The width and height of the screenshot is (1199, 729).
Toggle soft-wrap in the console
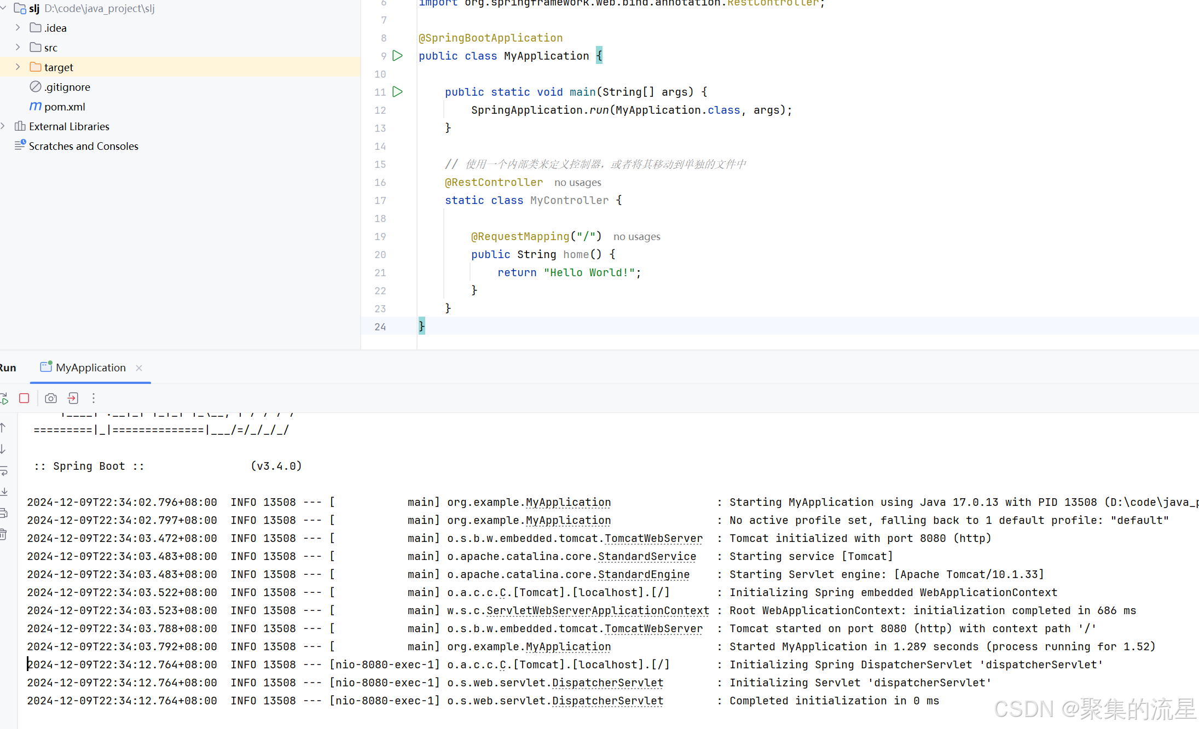click(x=4, y=470)
